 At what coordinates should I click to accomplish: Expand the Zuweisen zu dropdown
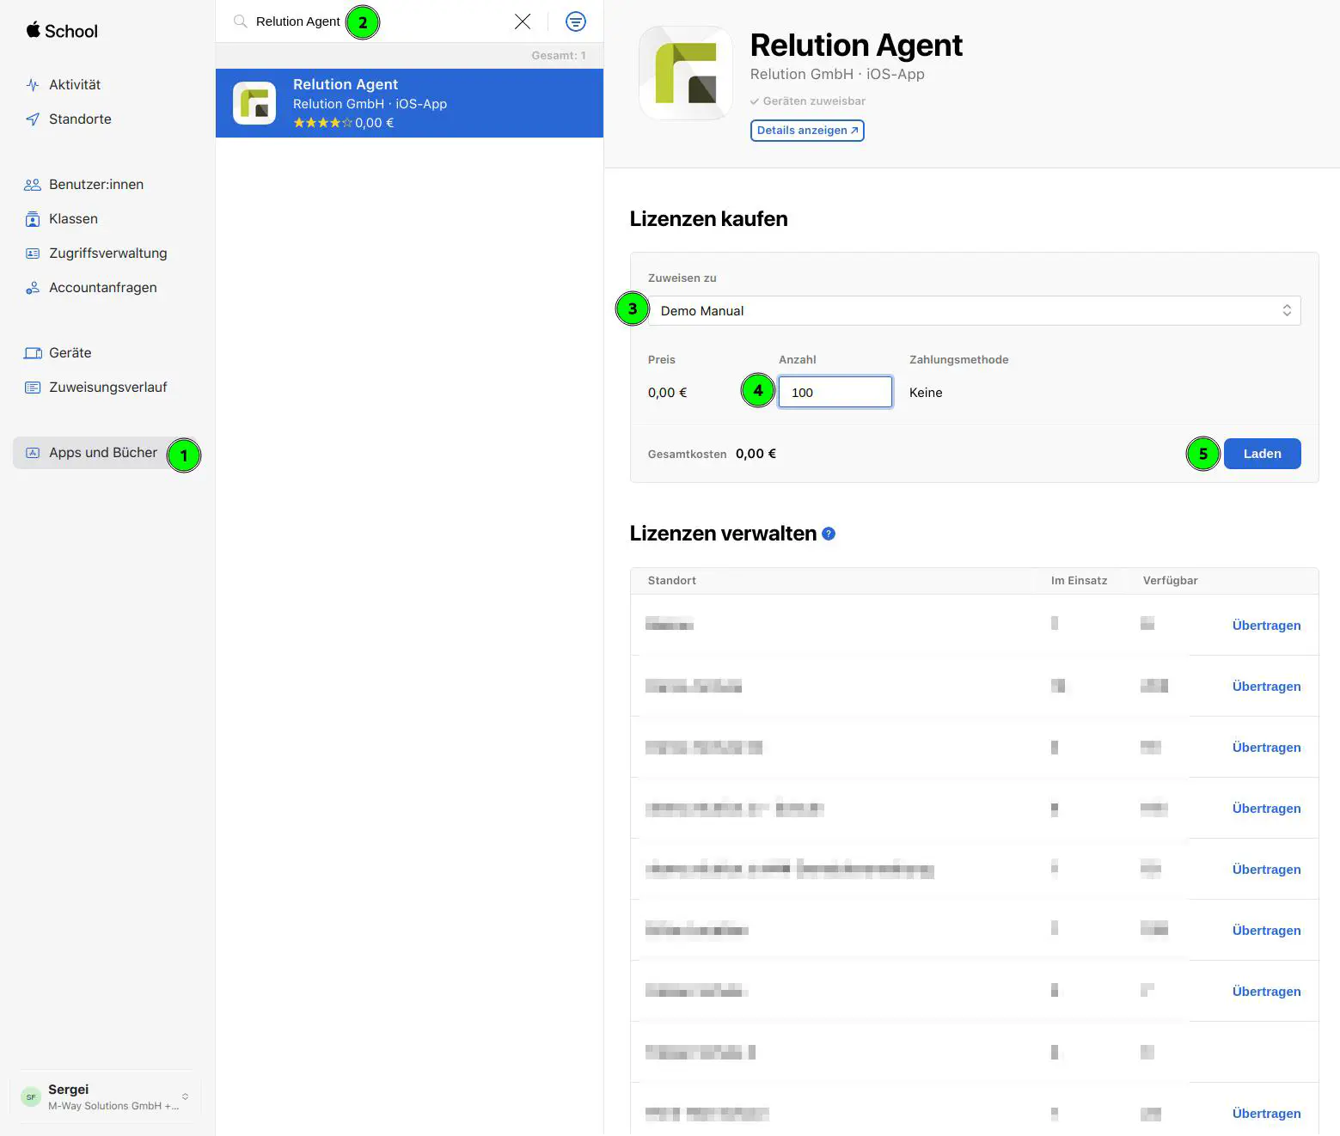tap(973, 311)
